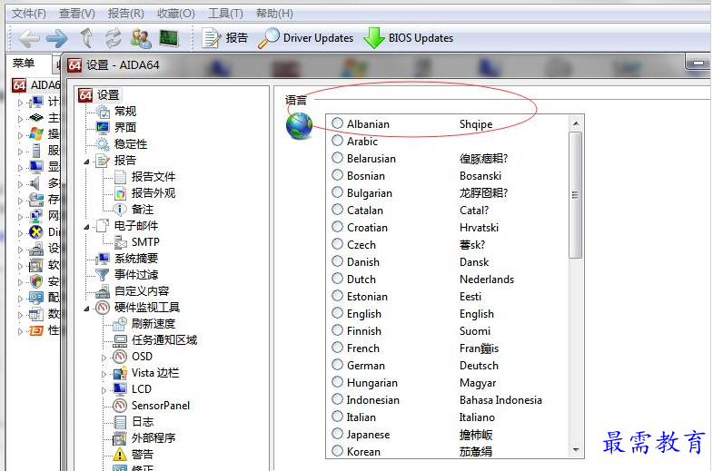Viewport: 713px width, 471px height.
Task: Click language list scroll-up arrow
Action: [x=576, y=123]
